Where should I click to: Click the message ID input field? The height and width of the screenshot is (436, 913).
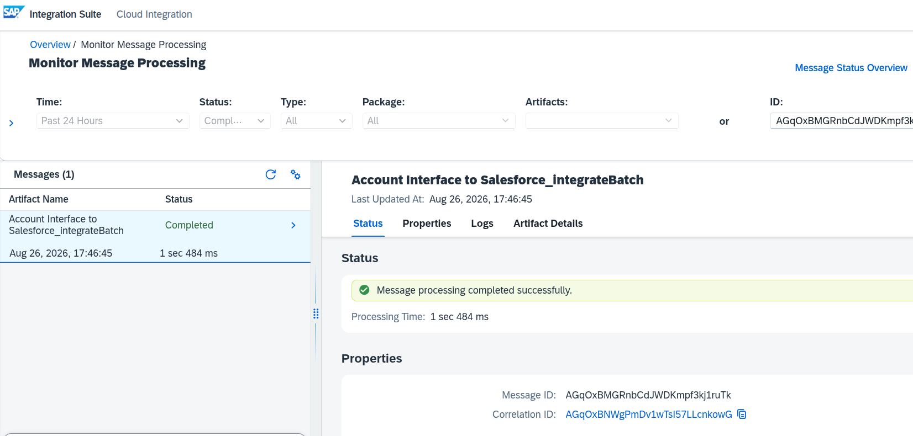click(x=841, y=121)
